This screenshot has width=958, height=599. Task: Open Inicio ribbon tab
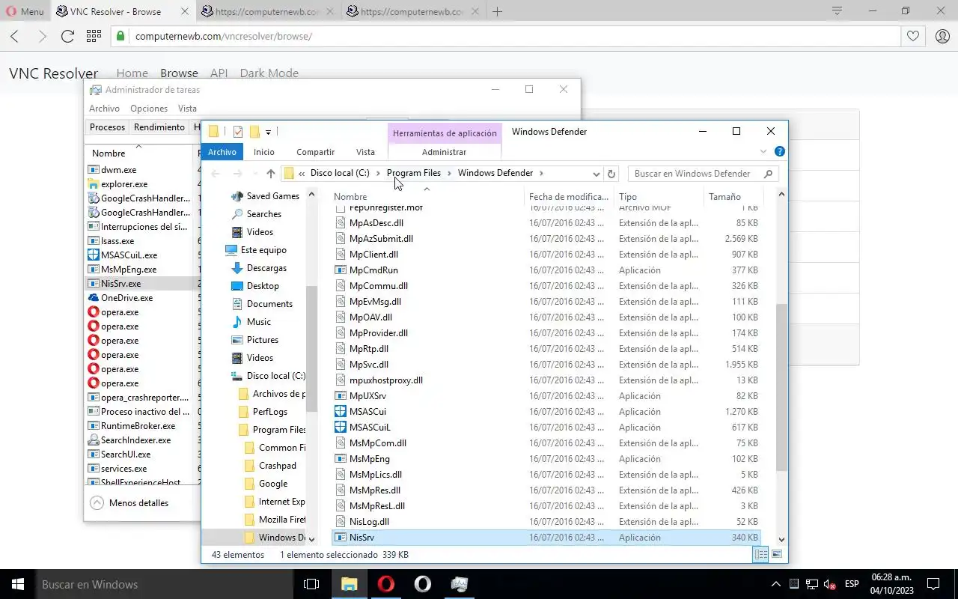(263, 152)
